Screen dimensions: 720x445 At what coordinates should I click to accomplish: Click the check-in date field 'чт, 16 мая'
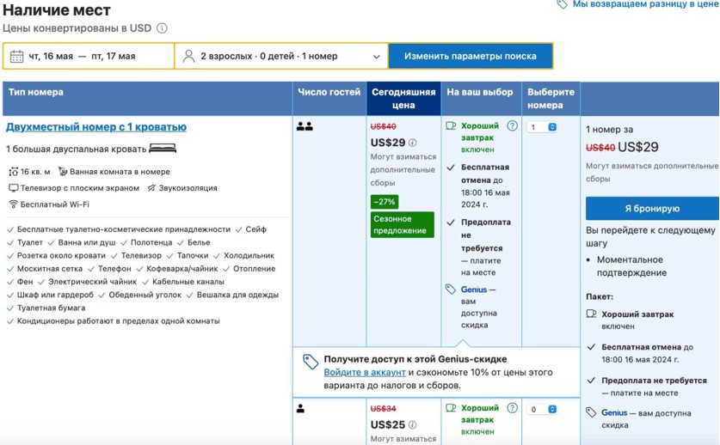(x=51, y=57)
